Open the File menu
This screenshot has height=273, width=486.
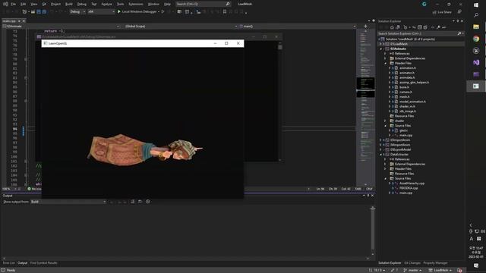pos(14,4)
